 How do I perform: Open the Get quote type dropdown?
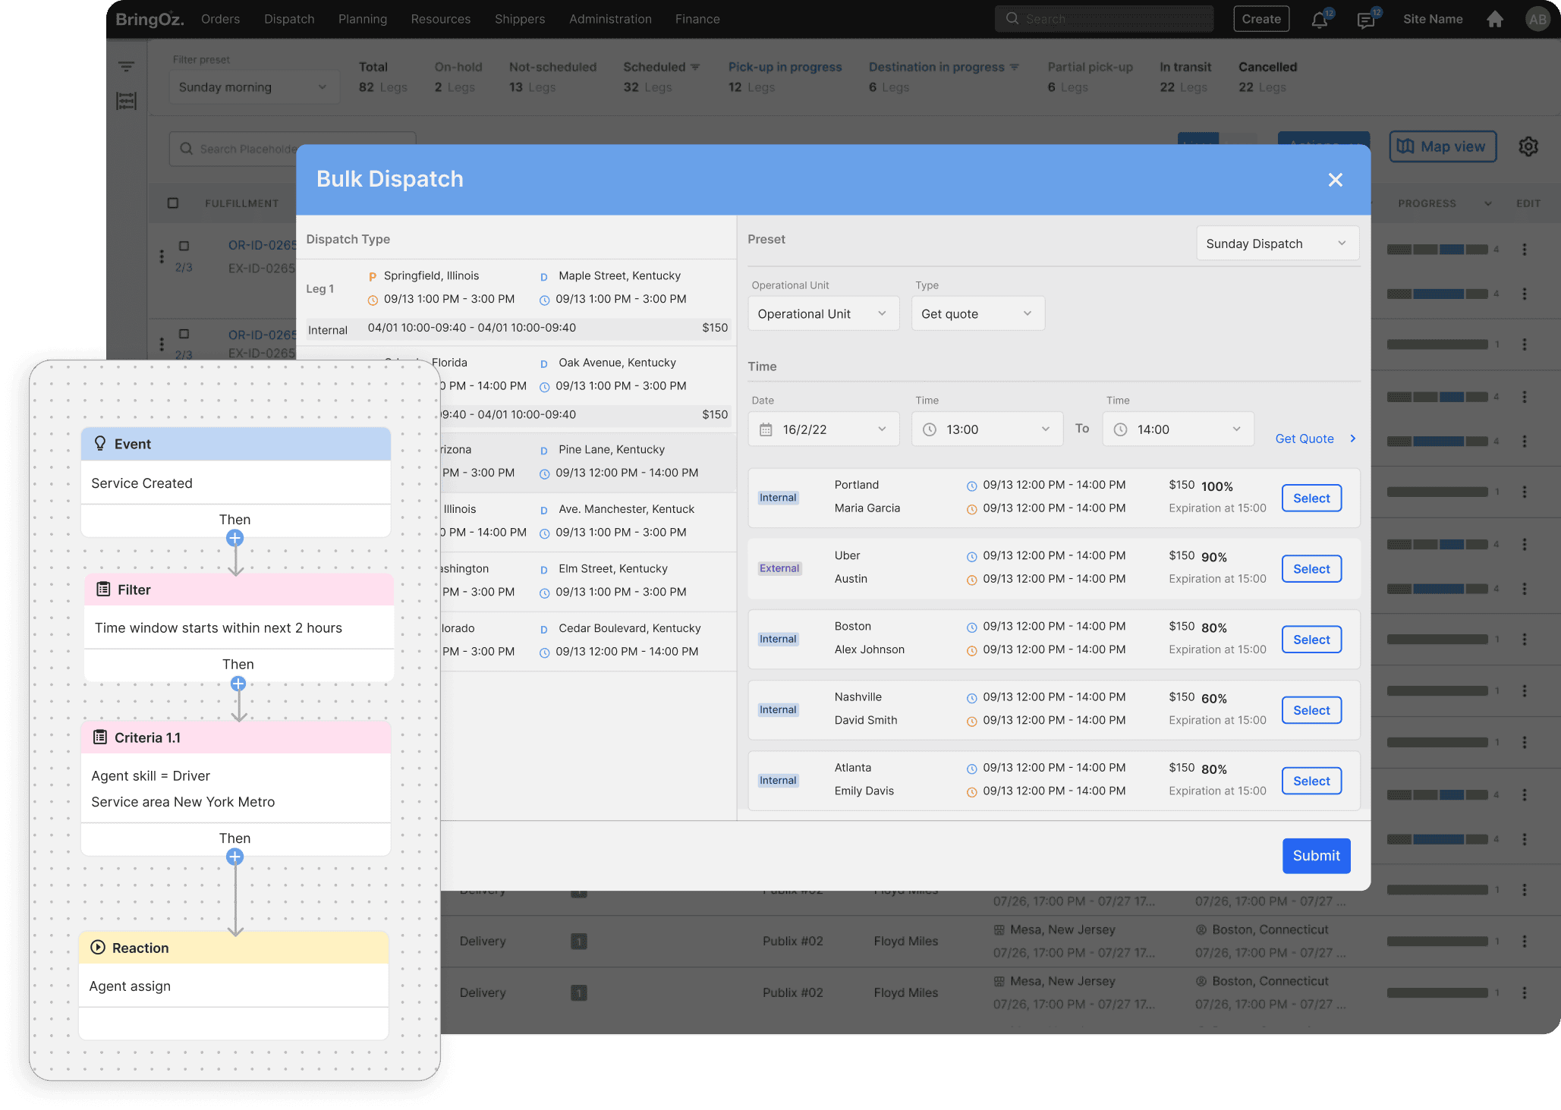(978, 314)
